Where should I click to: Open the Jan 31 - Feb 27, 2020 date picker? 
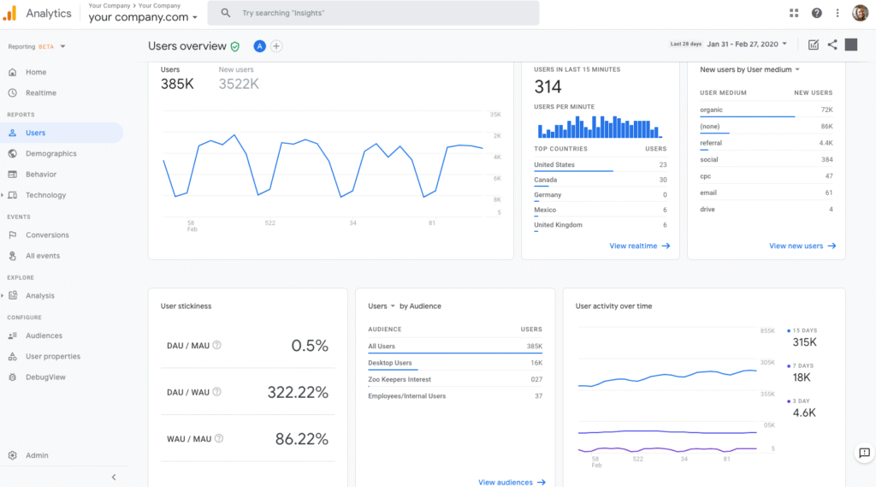click(x=747, y=45)
